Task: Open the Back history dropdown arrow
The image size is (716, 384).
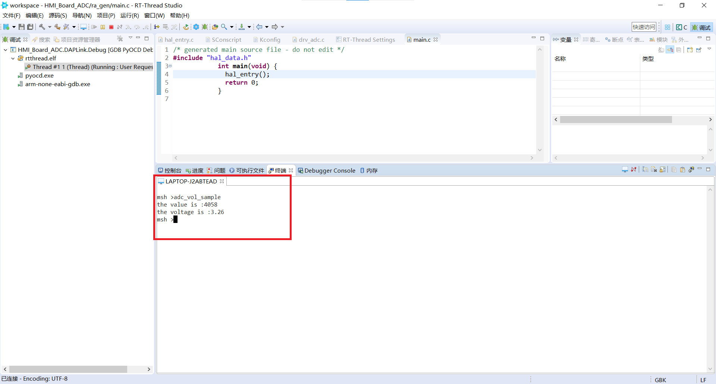Action: pyautogui.click(x=267, y=27)
